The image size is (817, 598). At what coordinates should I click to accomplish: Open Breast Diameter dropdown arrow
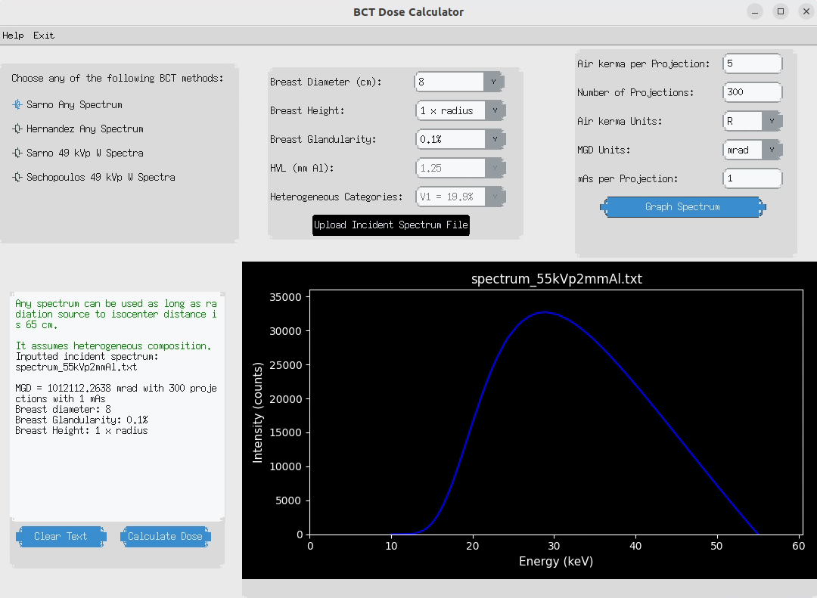point(494,82)
